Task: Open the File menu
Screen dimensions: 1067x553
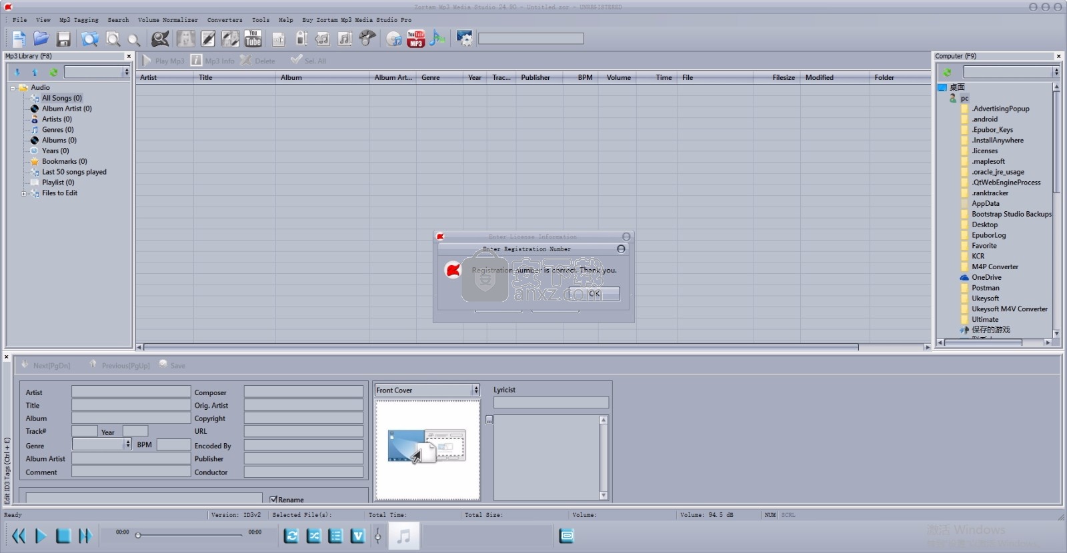Action: [x=20, y=20]
